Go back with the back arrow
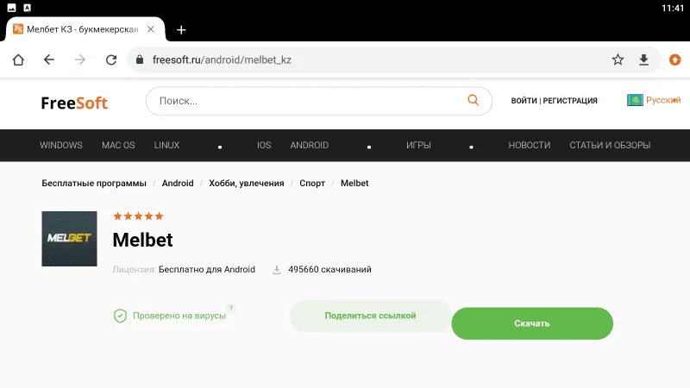 [x=49, y=59]
